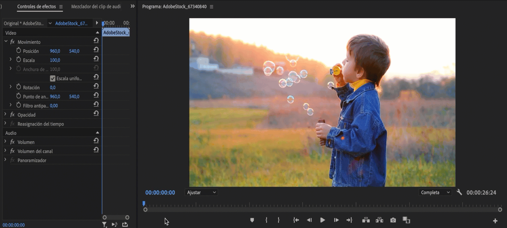This screenshot has width=507, height=228.
Task: Click the Program monitor timecode 00:00:00:00
Action: (x=160, y=193)
